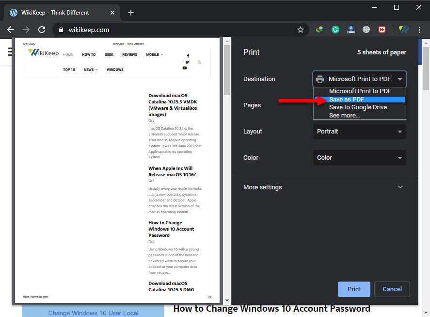The height and width of the screenshot is (317, 430).
Task: Close the WikiKeep browser tab
Action: (112, 13)
